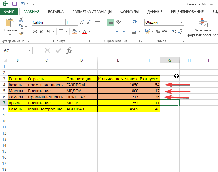
Task: Select the Format Painter brush
Action: coord(21,34)
